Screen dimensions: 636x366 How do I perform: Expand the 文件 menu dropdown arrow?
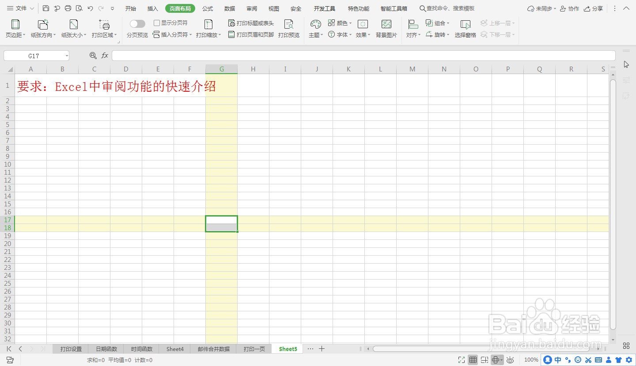pyautogui.click(x=32, y=8)
